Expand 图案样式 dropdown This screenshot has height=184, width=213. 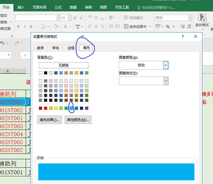pyautogui.click(x=166, y=81)
